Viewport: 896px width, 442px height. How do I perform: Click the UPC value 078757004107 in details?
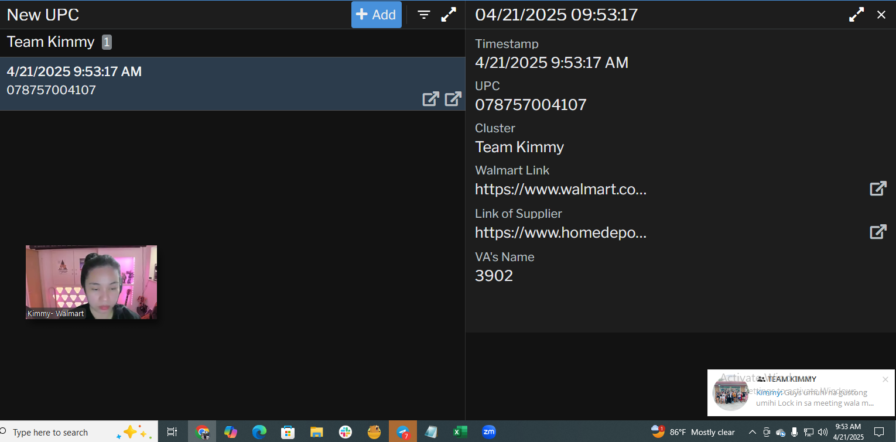(x=531, y=105)
